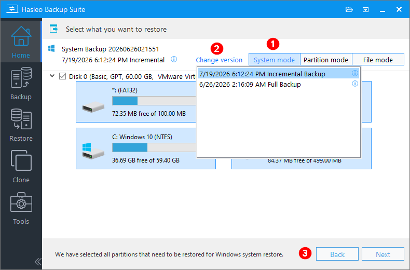
Task: Switch to File mode
Action: pos(378,60)
